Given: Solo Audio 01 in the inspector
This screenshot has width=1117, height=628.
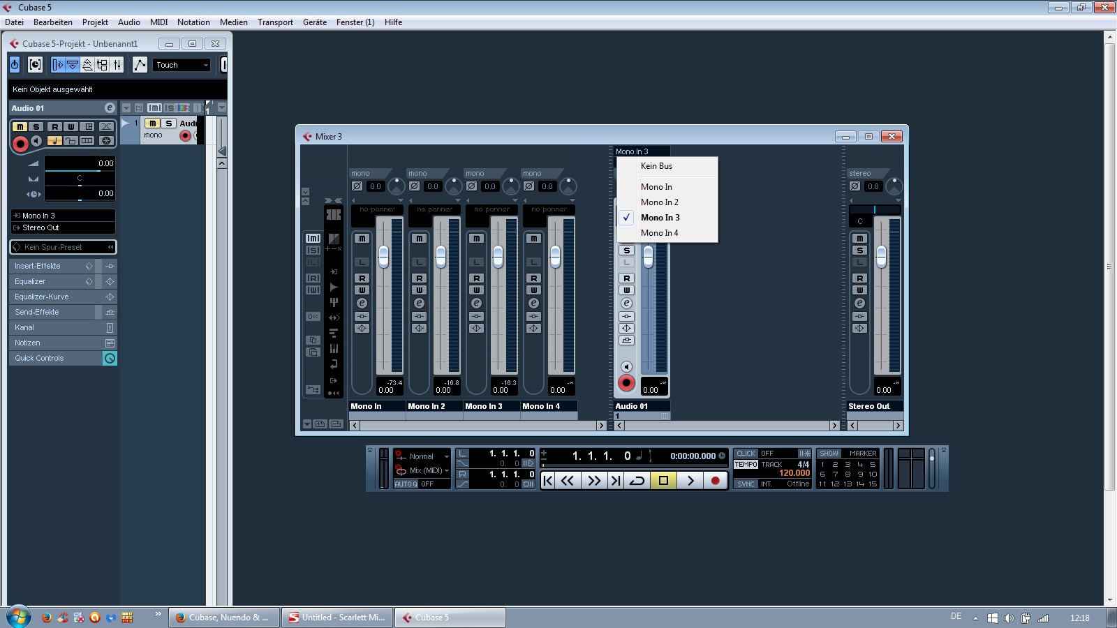Looking at the screenshot, I should pyautogui.click(x=36, y=127).
